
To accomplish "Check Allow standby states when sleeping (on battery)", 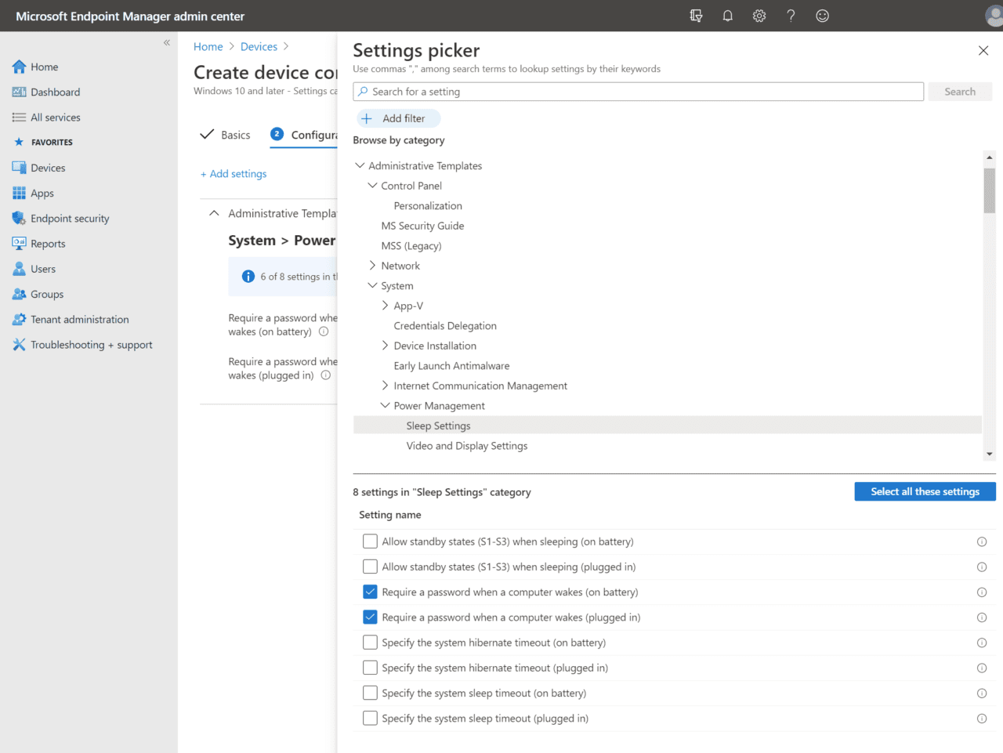I will [x=370, y=541].
